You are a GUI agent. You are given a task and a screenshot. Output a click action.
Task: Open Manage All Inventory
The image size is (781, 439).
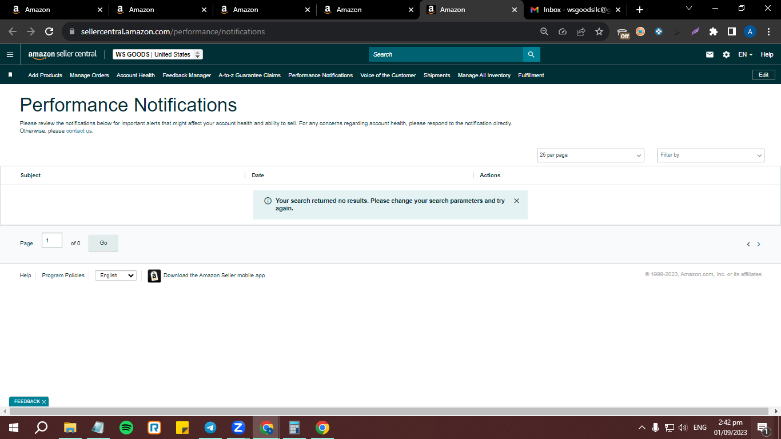pos(484,75)
